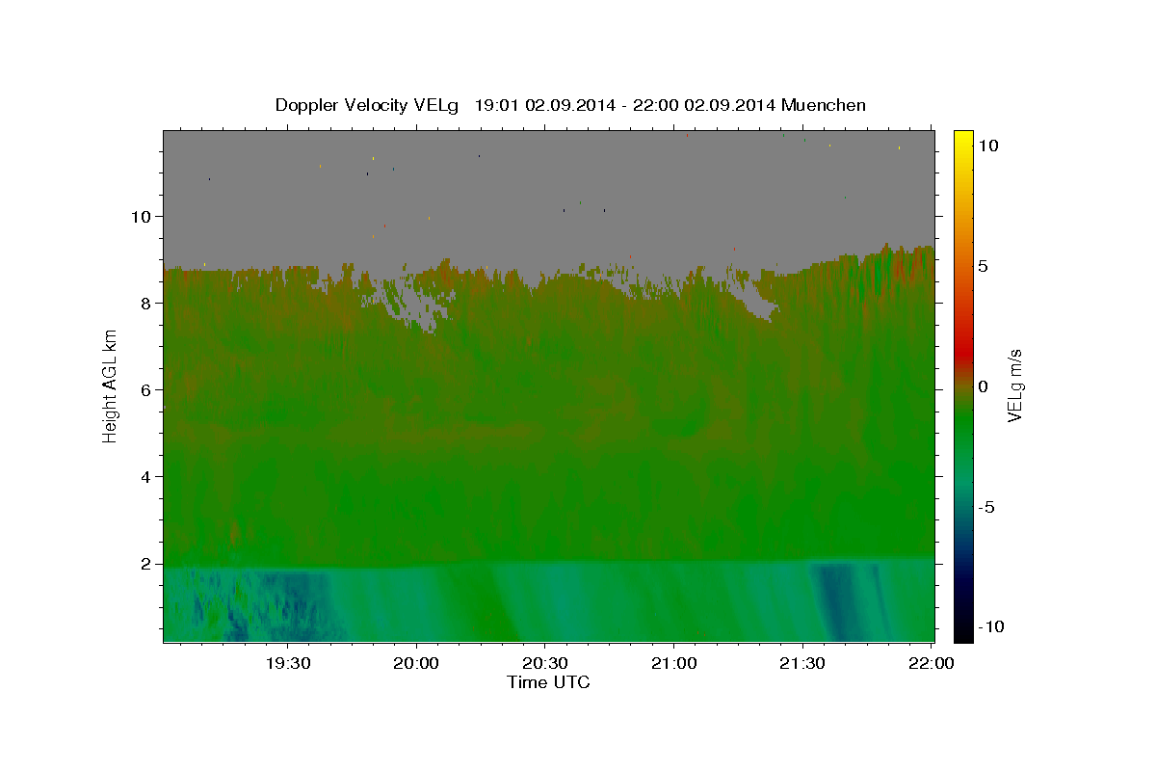This screenshot has width=1156, height=771.
Task: Click the plot title 'Doppler Velocity VELg'
Action: point(368,105)
